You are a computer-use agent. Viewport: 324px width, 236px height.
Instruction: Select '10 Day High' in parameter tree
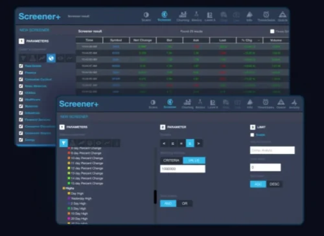[x=78, y=213]
